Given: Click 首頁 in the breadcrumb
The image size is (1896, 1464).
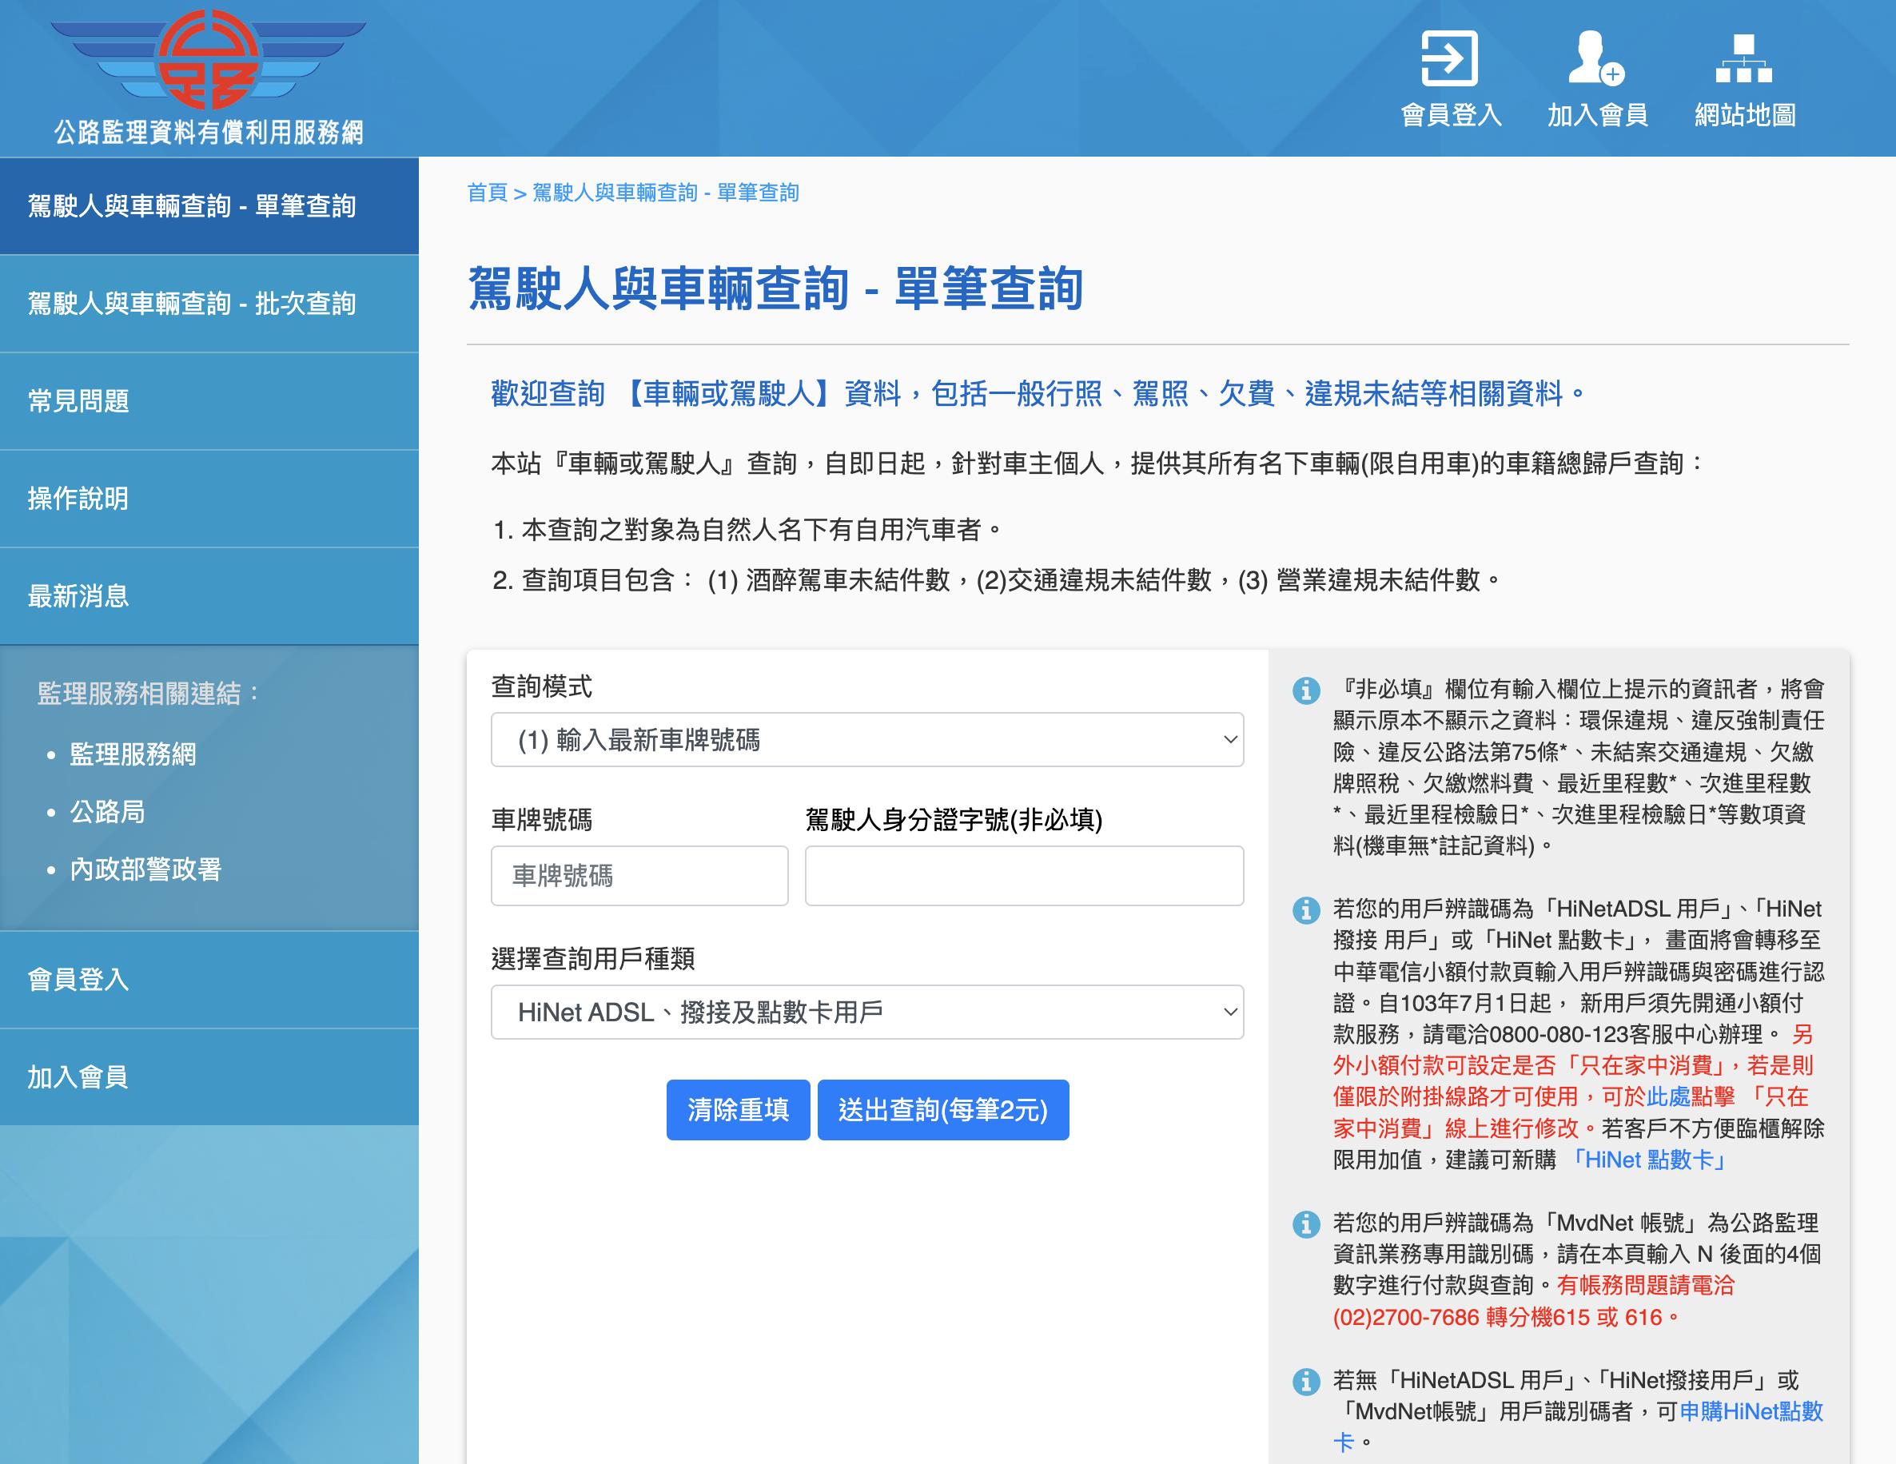Looking at the screenshot, I should (x=486, y=193).
